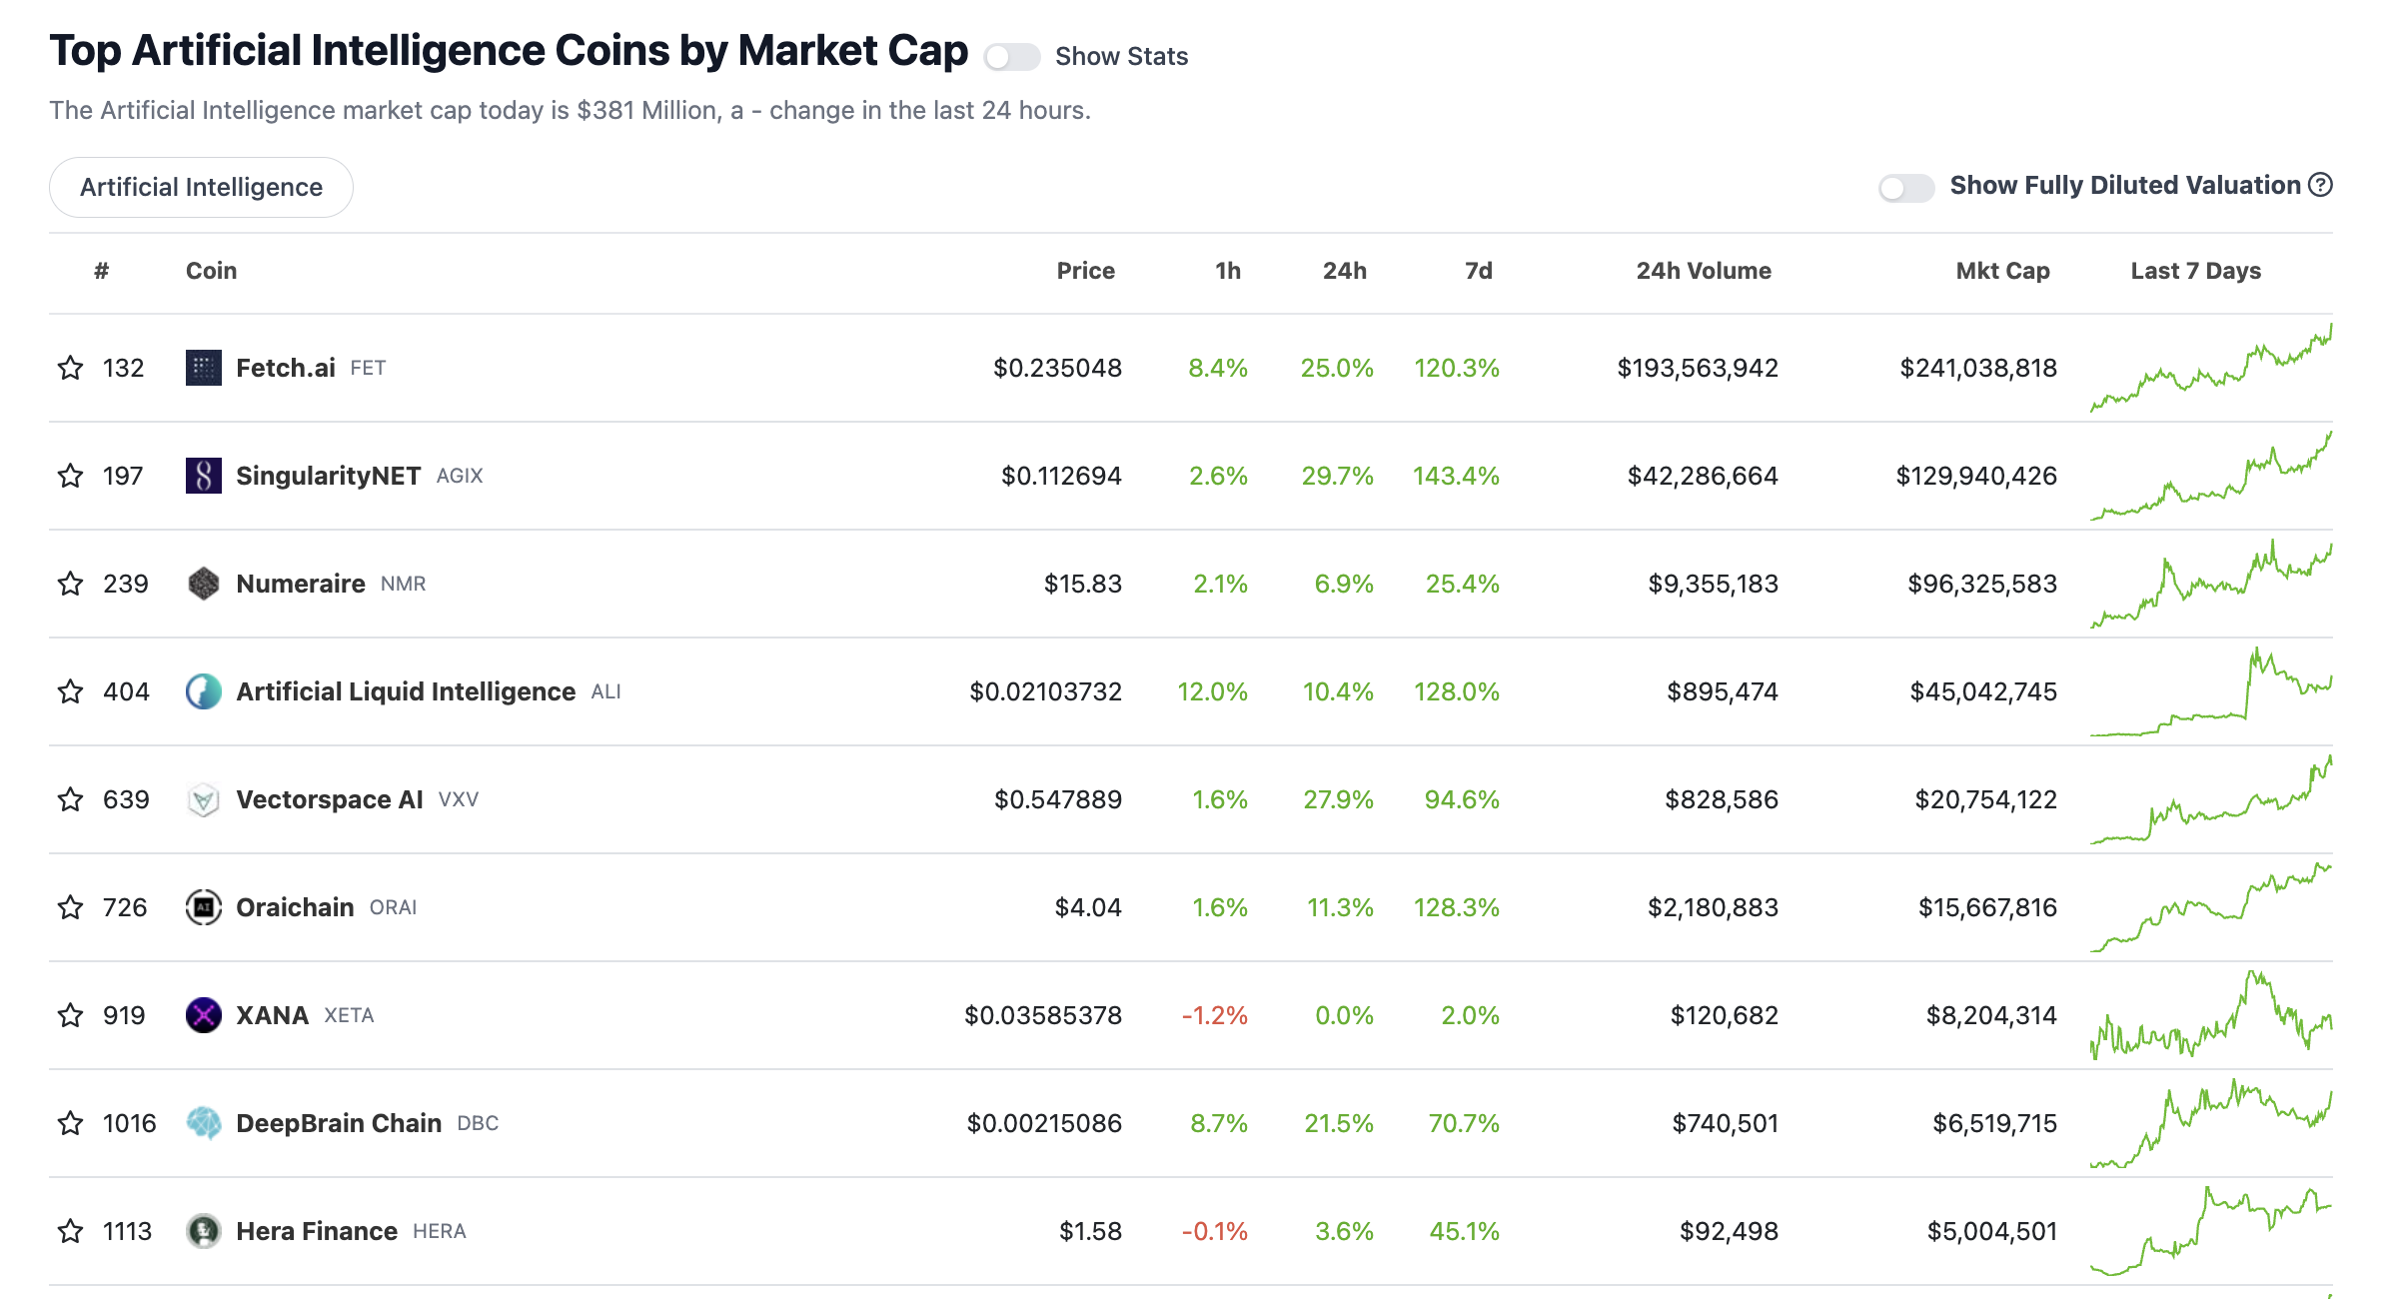Click the Artificial Liquid Intelligence logo

click(204, 691)
